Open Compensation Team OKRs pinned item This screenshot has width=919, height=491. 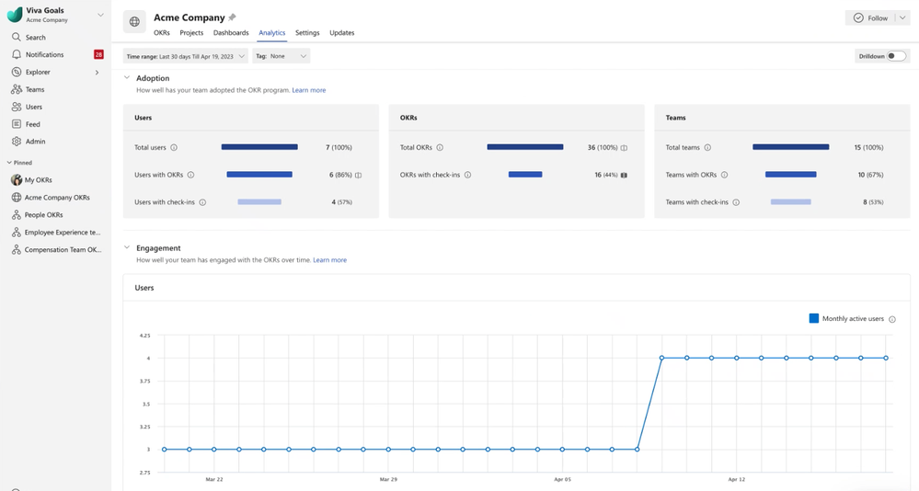pos(56,249)
